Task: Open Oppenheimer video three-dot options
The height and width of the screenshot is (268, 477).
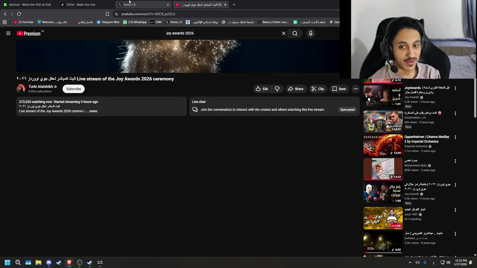Action: [x=455, y=137]
